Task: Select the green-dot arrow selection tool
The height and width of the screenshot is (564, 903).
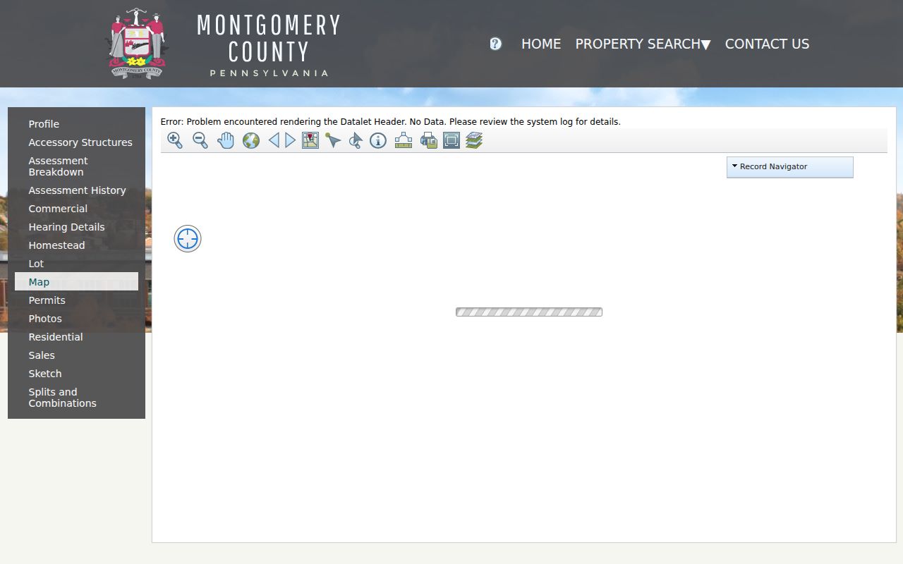Action: (x=333, y=140)
